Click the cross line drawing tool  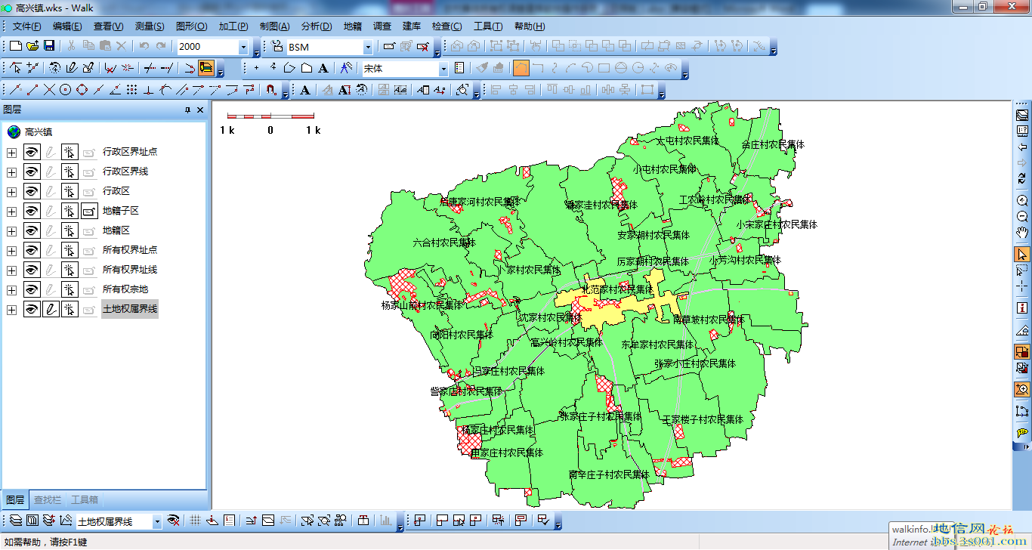(x=49, y=90)
